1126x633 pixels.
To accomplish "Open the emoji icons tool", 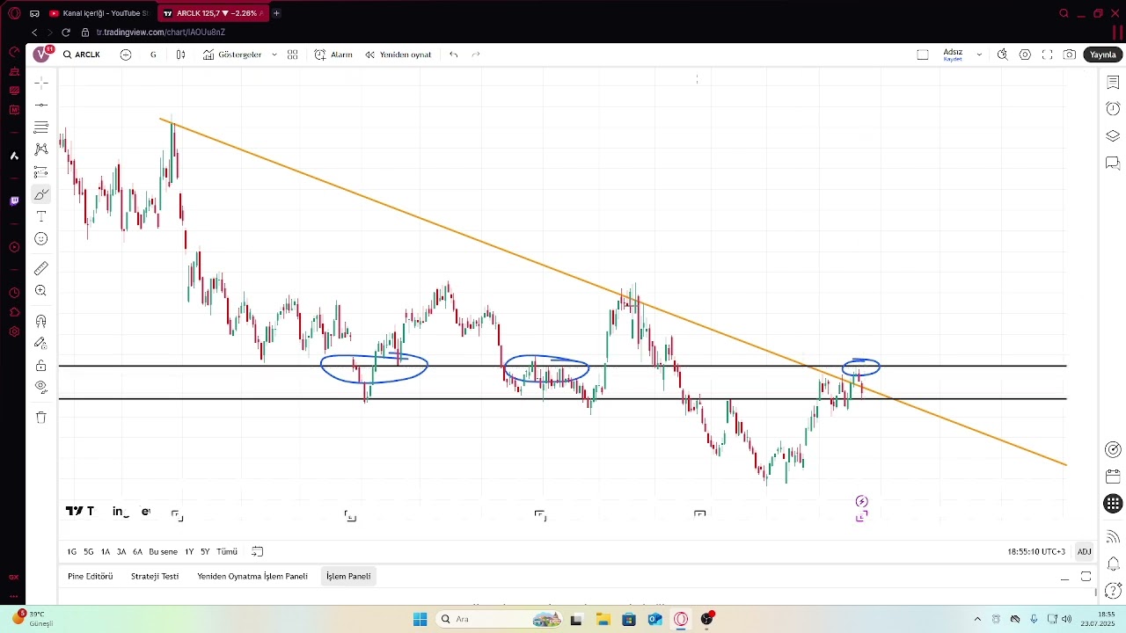I will point(41,239).
